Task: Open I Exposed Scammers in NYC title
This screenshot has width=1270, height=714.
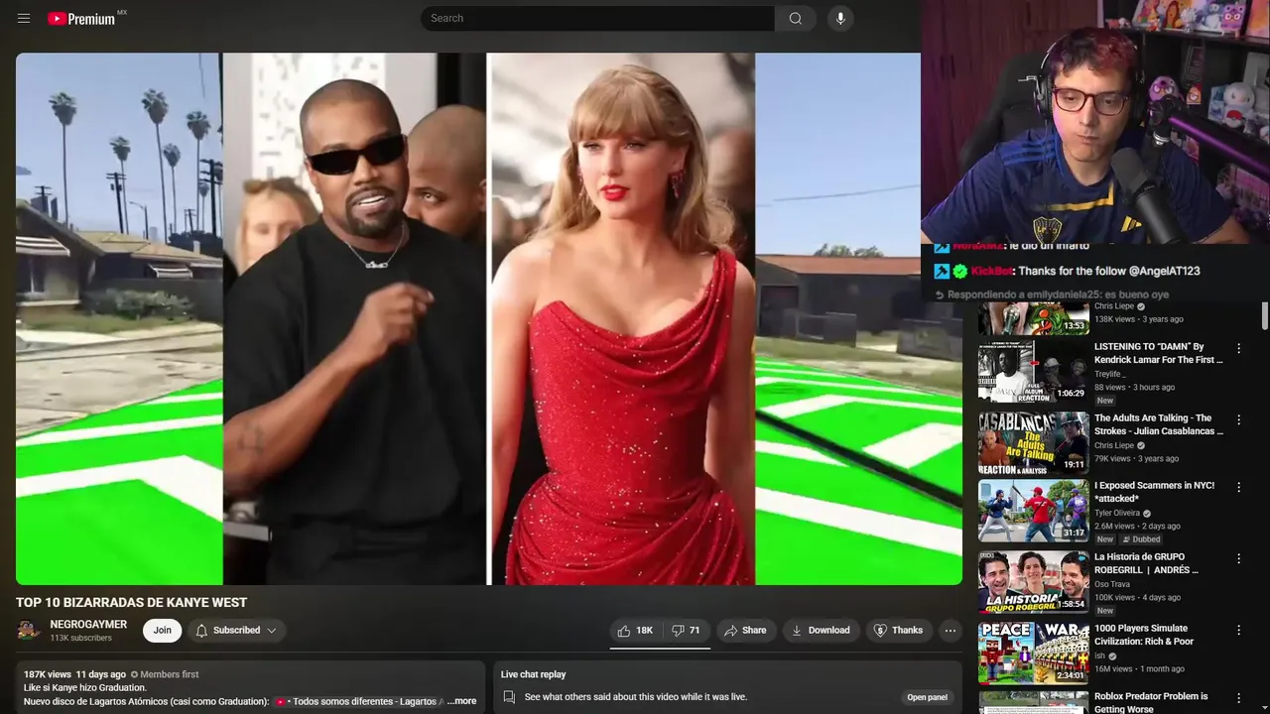Action: pyautogui.click(x=1154, y=492)
